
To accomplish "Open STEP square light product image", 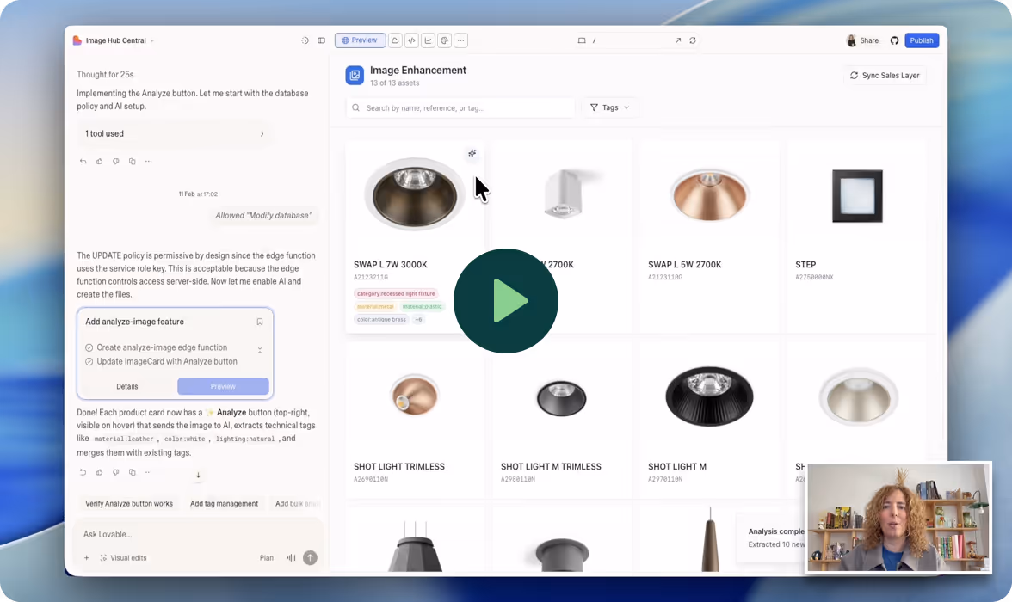I will tap(857, 196).
